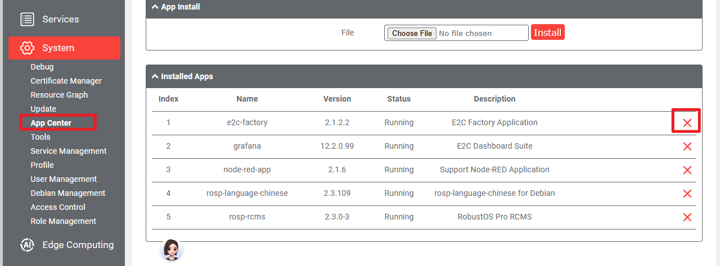
Task: Click red X for rosp-language-chinese
Action: point(687,194)
